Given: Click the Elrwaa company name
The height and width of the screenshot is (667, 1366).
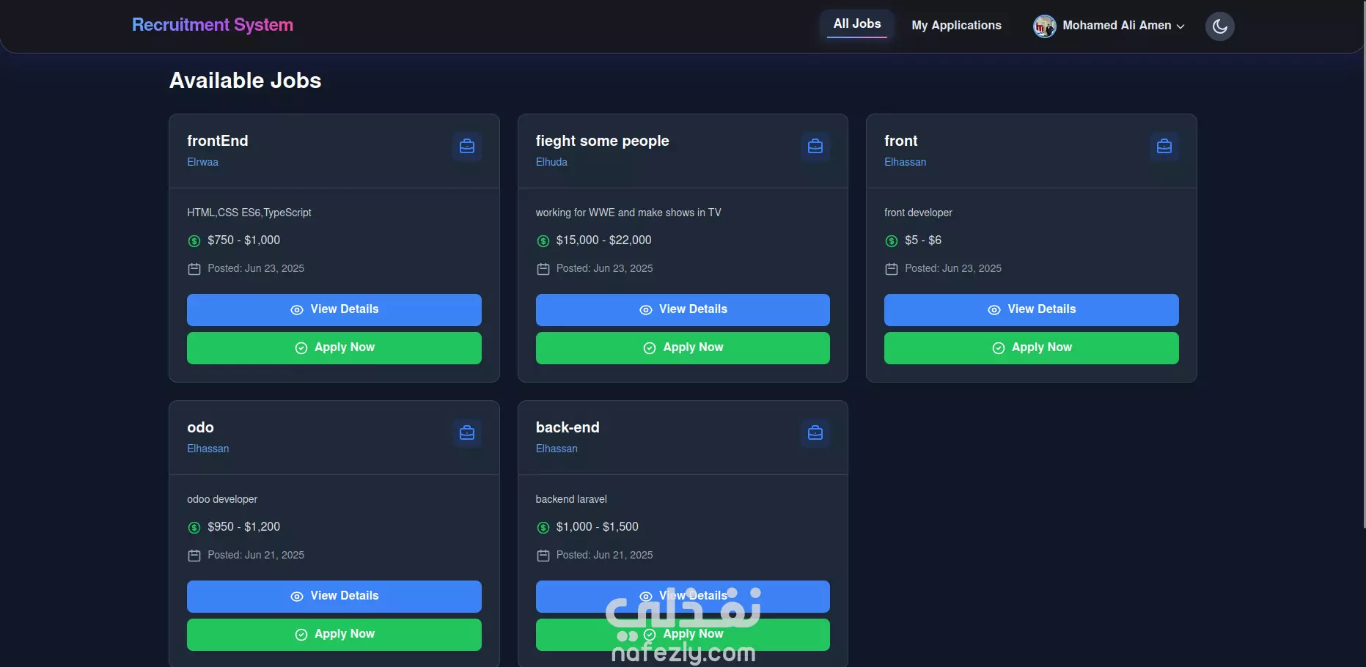Looking at the screenshot, I should (202, 162).
